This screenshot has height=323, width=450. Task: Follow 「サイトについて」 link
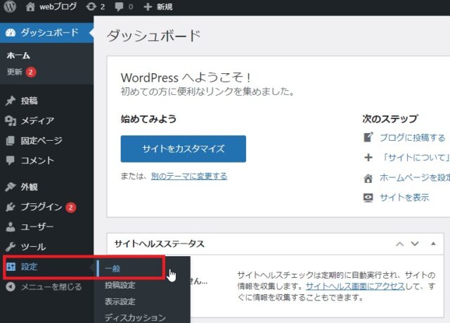tap(415, 158)
